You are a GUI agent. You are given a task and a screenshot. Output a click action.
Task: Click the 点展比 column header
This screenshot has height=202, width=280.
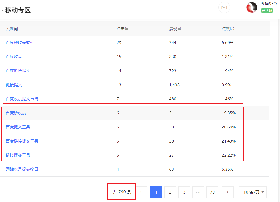(228, 29)
